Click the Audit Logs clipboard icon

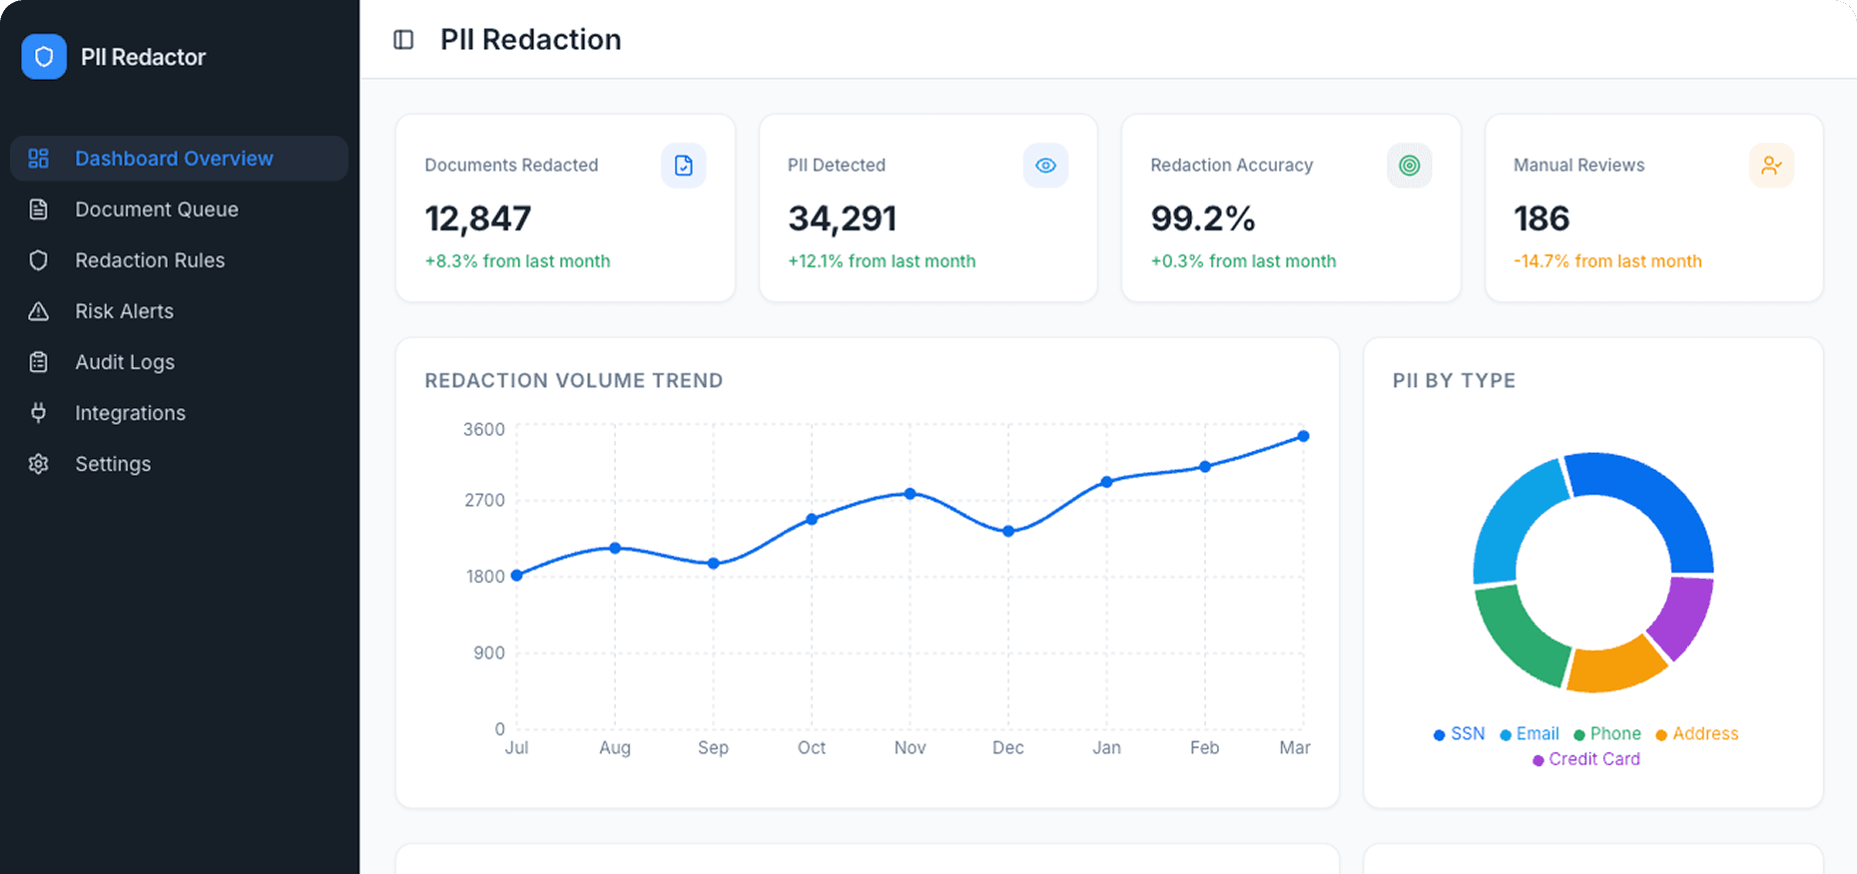point(38,362)
